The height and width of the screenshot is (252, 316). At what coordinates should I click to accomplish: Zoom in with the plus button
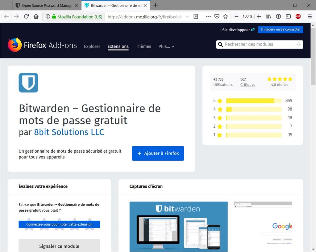[x=259, y=17]
